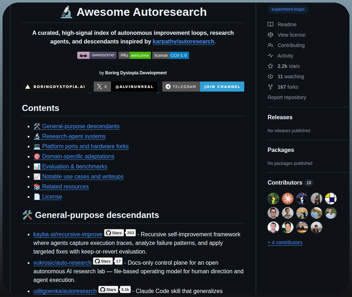
Task: Click the star icon beside 2.2k stars
Action: pos(270,66)
